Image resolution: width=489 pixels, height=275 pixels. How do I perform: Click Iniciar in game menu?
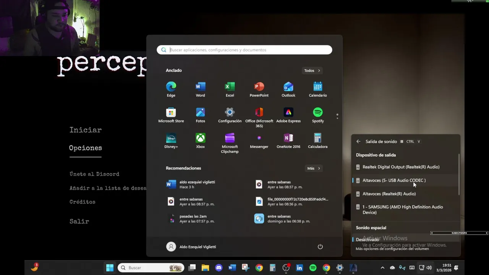coord(86,130)
